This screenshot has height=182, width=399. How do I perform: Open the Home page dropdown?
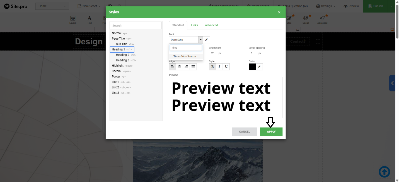(x=52, y=6)
